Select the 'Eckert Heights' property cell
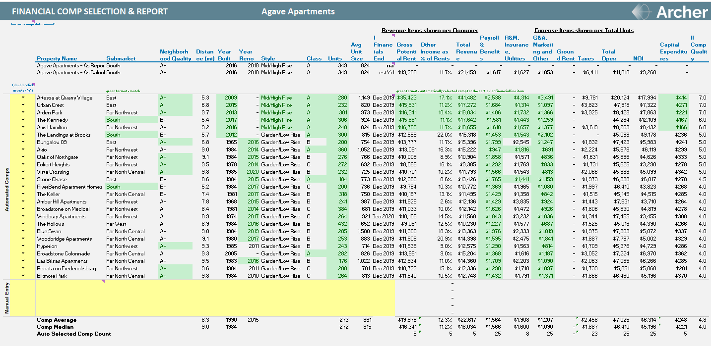 pos(53,164)
